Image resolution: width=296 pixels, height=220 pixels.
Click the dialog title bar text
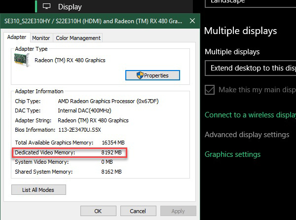click(93, 21)
